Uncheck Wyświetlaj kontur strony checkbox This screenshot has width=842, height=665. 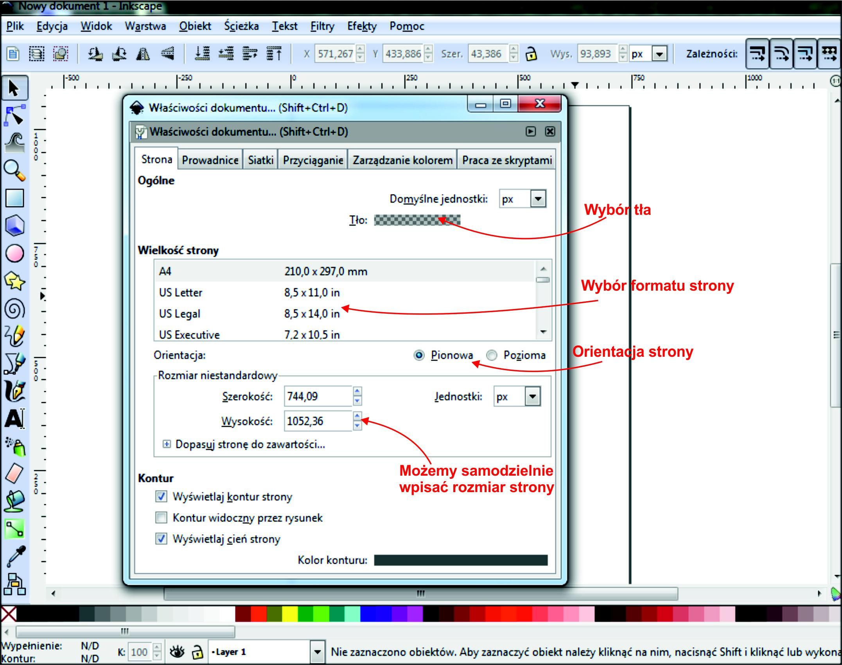point(161,496)
